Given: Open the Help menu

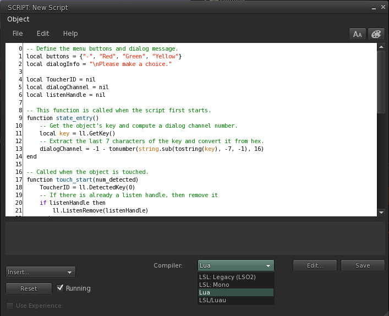Looking at the screenshot, I should click(70, 34).
